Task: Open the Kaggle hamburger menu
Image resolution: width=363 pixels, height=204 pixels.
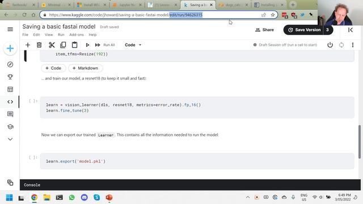Action: (10, 29)
